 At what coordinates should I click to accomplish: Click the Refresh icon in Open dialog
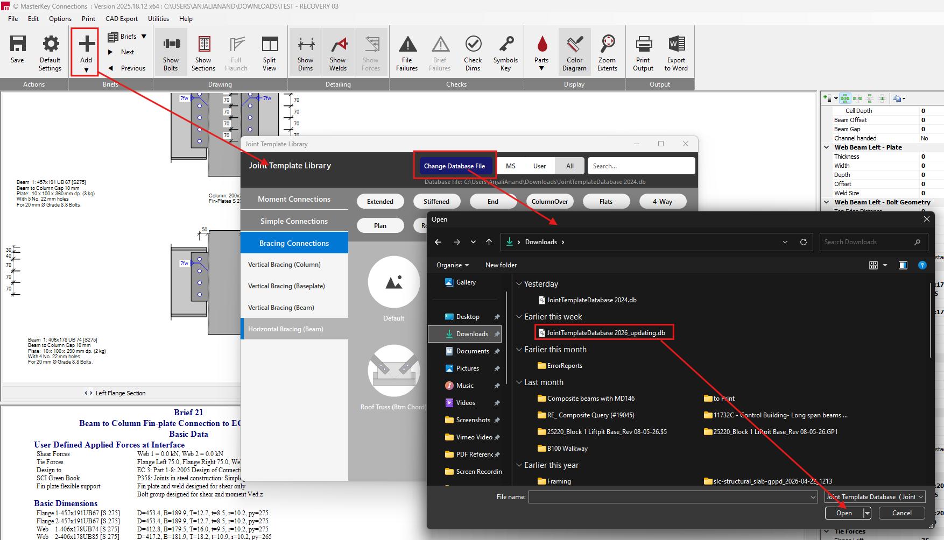tap(804, 242)
